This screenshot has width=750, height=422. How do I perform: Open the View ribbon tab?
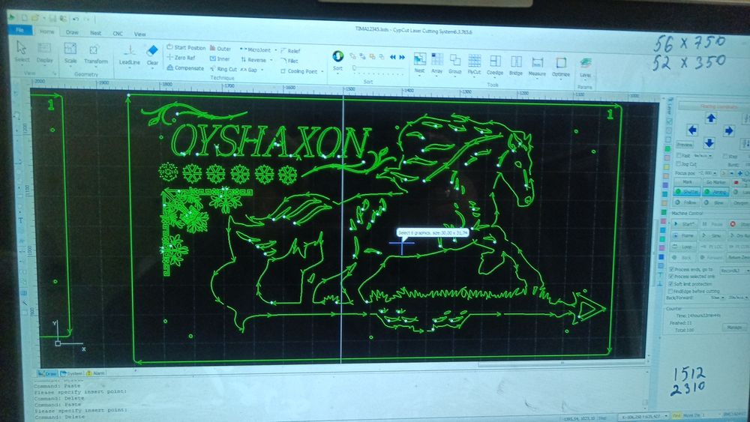pyautogui.click(x=139, y=34)
